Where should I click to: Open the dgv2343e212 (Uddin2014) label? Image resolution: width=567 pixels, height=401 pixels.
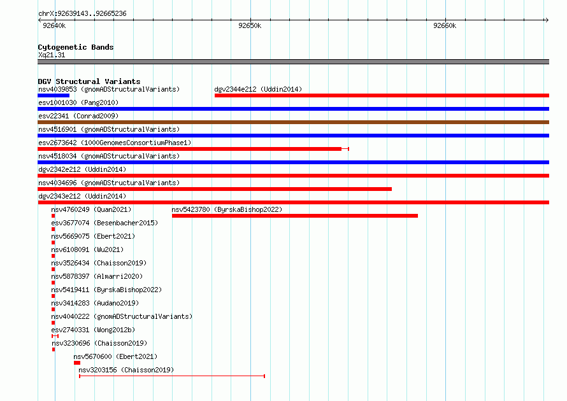pyautogui.click(x=82, y=196)
